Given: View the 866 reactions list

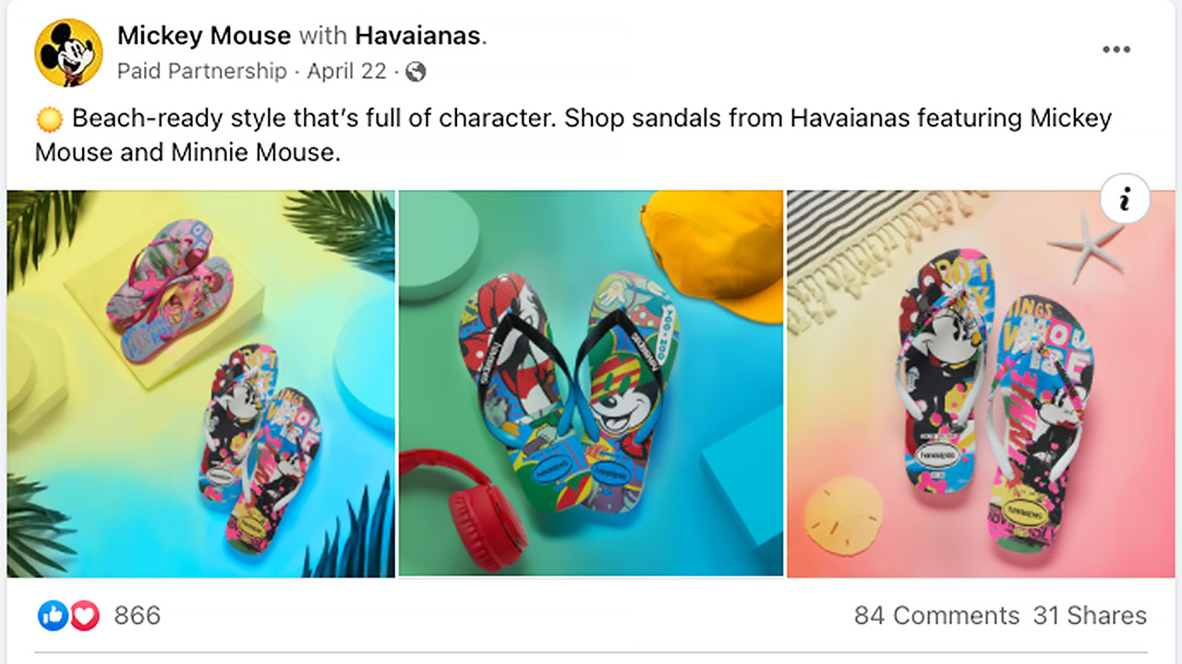Looking at the screenshot, I should point(138,615).
